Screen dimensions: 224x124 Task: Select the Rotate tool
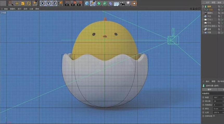(29, 3)
